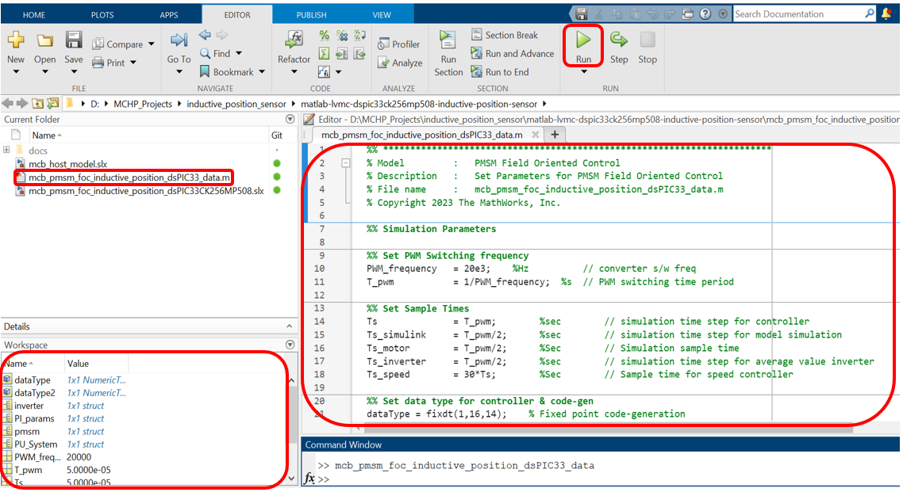Switch to the VIEW tab

click(381, 15)
